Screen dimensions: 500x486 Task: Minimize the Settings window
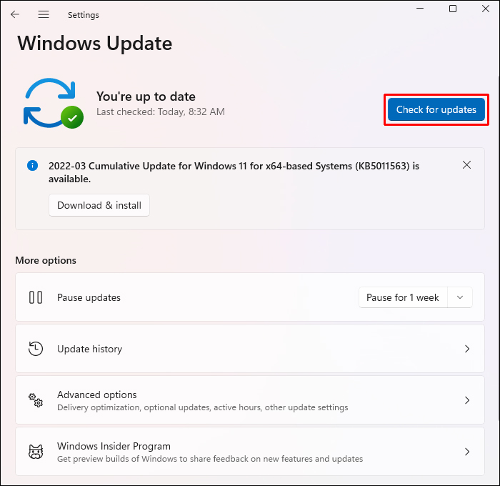420,9
